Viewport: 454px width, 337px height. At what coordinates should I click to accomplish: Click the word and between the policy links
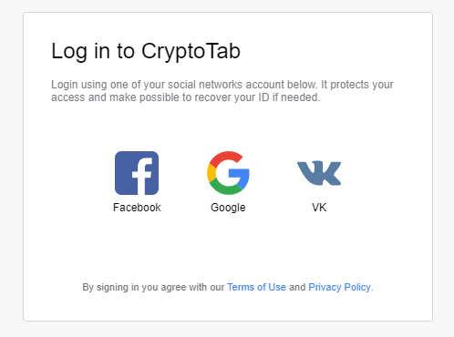297,287
